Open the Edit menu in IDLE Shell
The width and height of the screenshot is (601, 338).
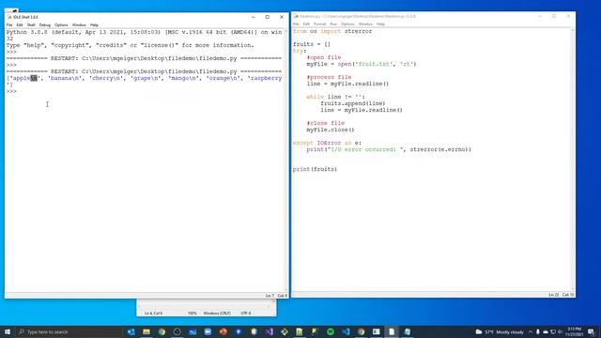[x=20, y=25]
